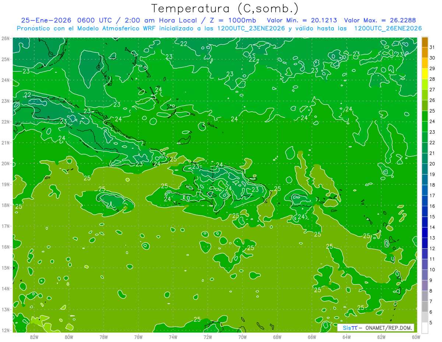Click the '70W' longitude axis label

[x=242, y=337]
